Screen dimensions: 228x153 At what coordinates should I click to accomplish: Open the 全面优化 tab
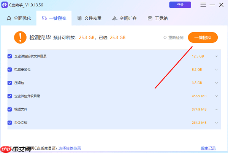(19, 18)
